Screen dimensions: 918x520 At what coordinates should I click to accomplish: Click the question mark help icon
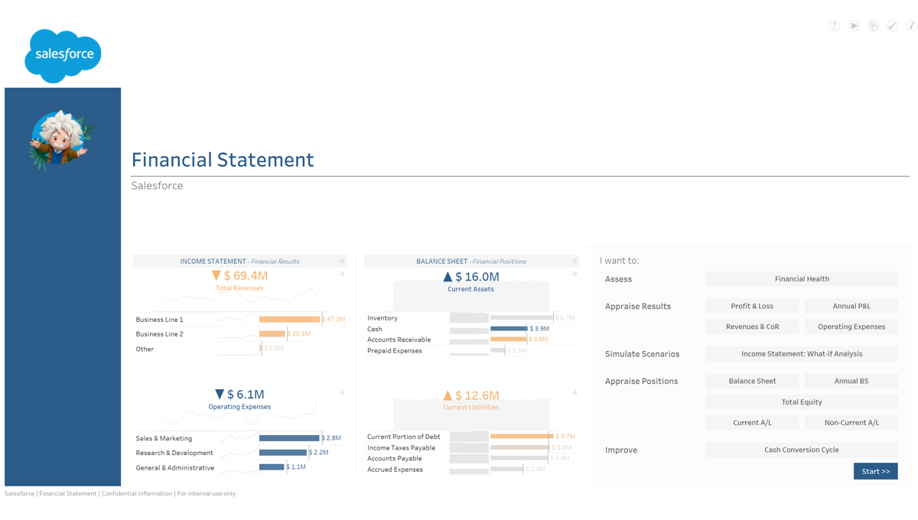(835, 26)
